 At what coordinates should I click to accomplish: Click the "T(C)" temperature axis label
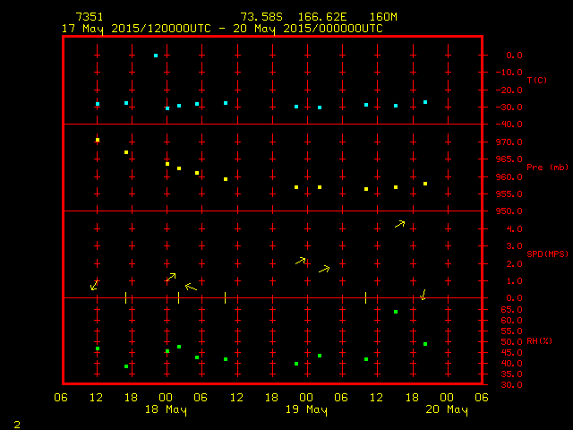tap(536, 81)
